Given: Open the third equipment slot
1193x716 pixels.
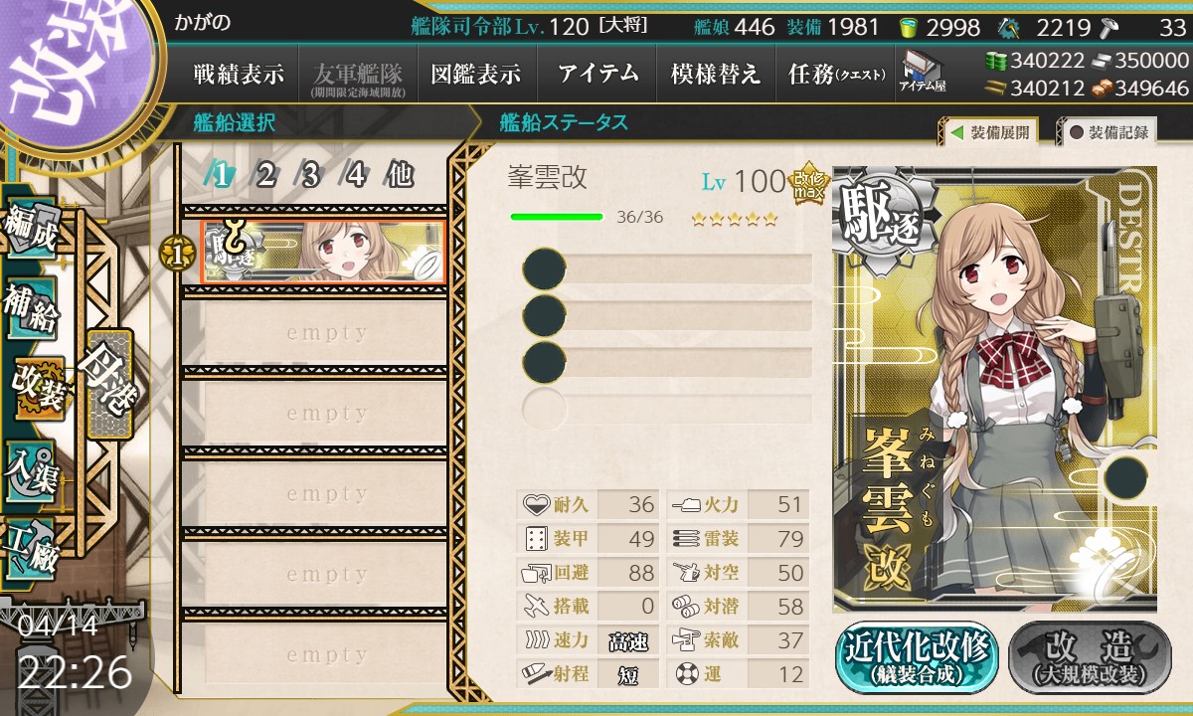Looking at the screenshot, I should point(667,361).
